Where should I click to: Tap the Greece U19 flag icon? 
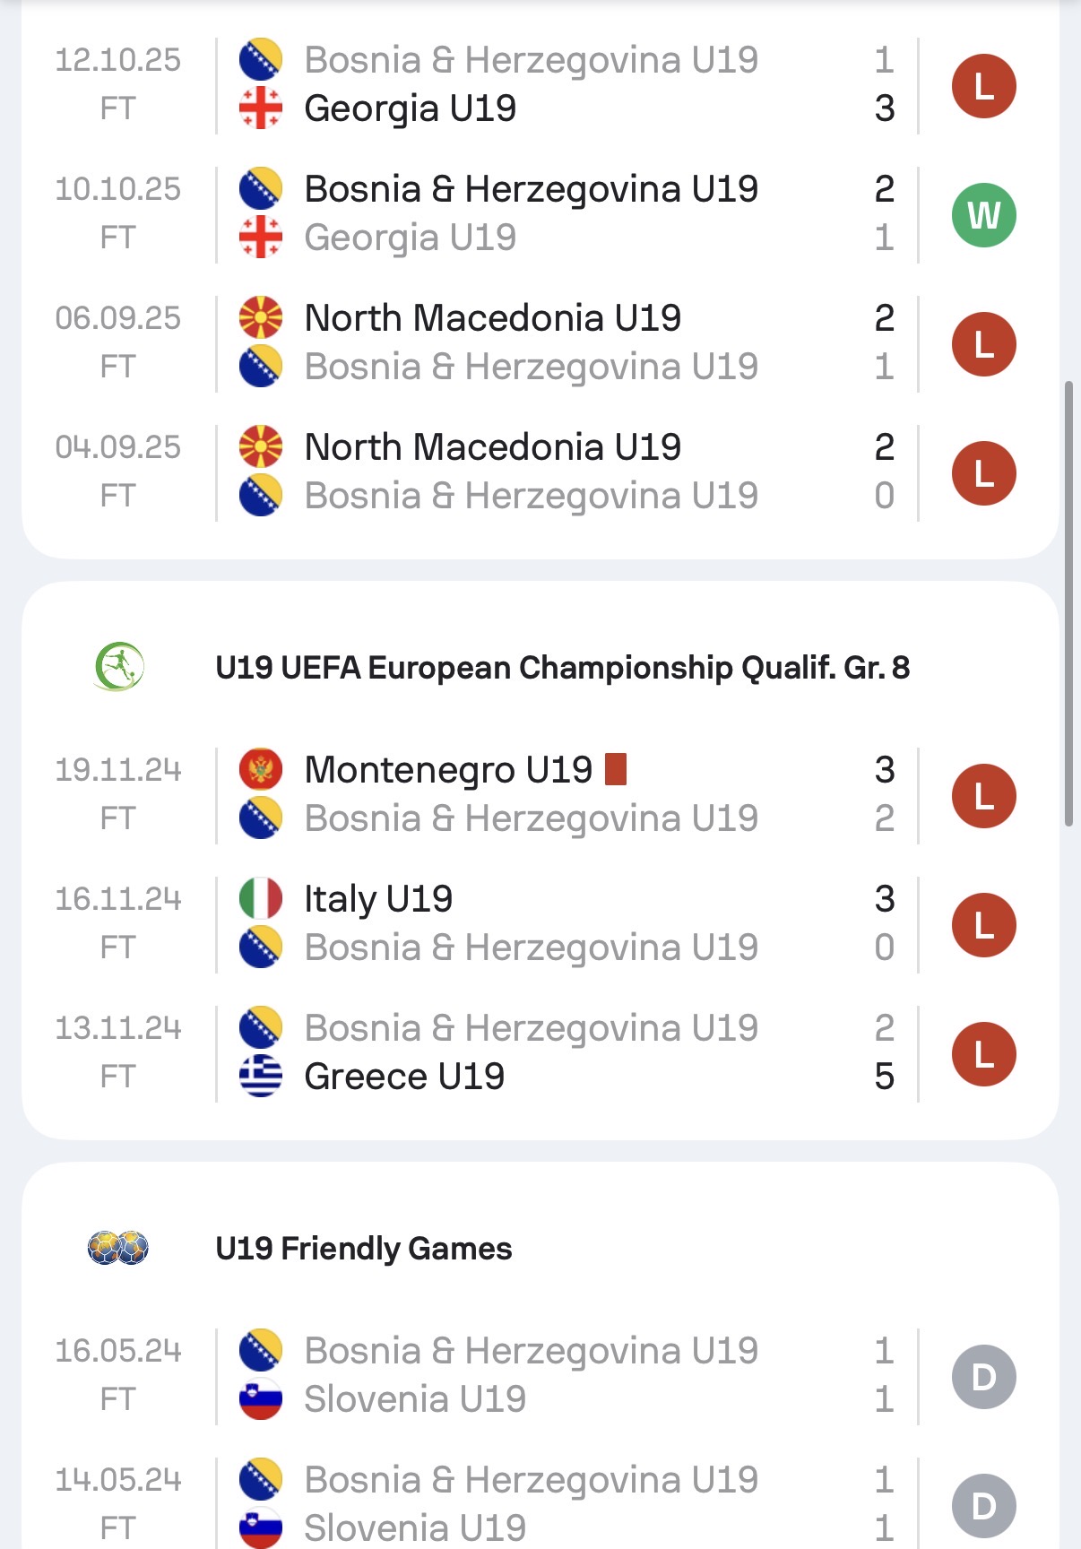pyautogui.click(x=261, y=1077)
